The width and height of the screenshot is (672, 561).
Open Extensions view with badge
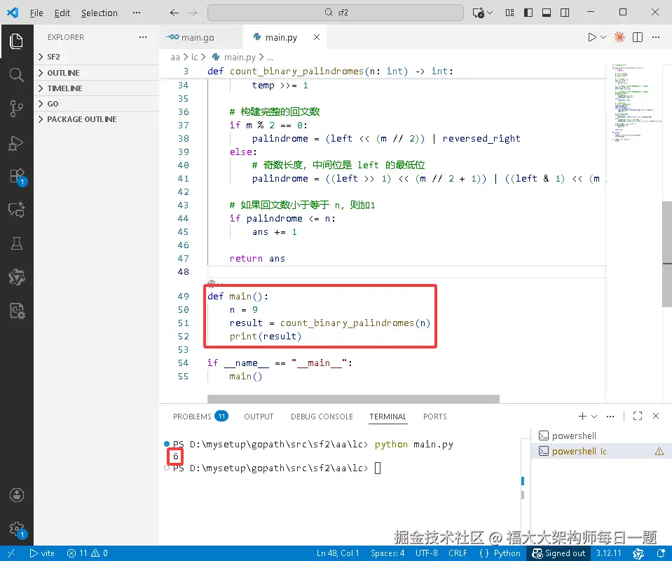pyautogui.click(x=17, y=176)
